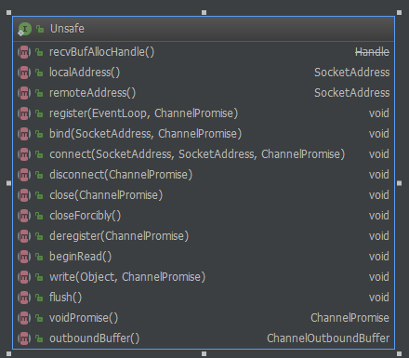Image resolution: width=409 pixels, height=358 pixels.
Task: Select close(ChannelPromise) method
Action: (x=106, y=195)
